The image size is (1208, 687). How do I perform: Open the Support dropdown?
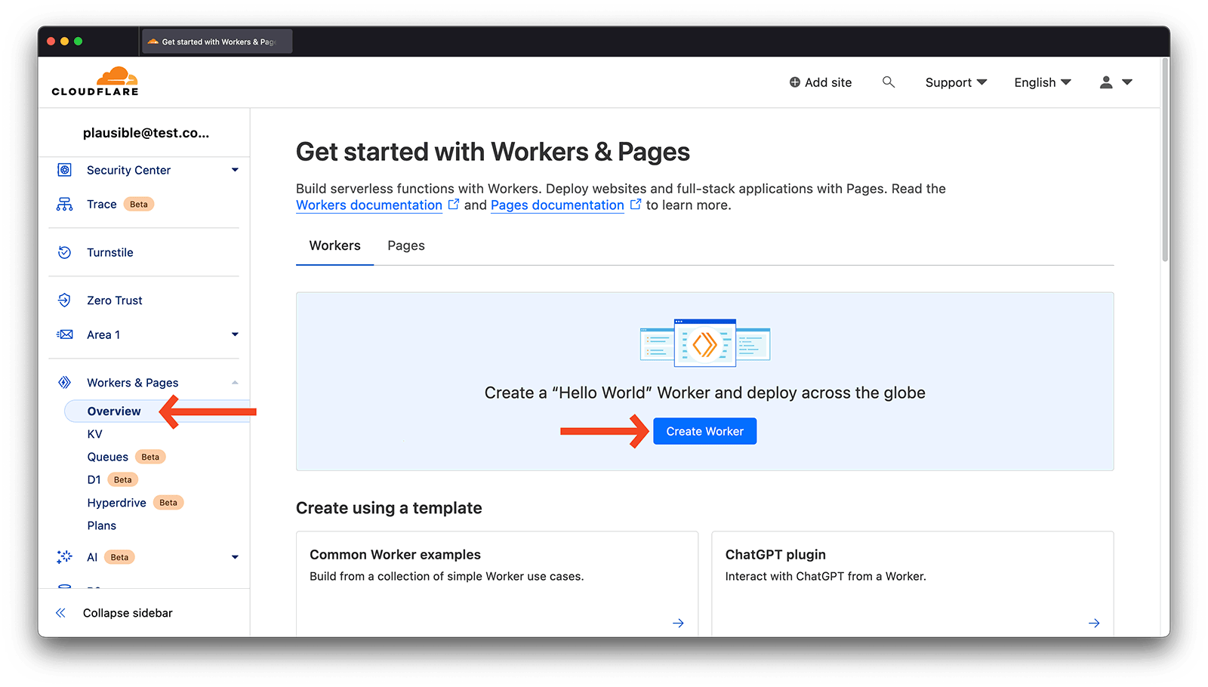pyautogui.click(x=956, y=82)
